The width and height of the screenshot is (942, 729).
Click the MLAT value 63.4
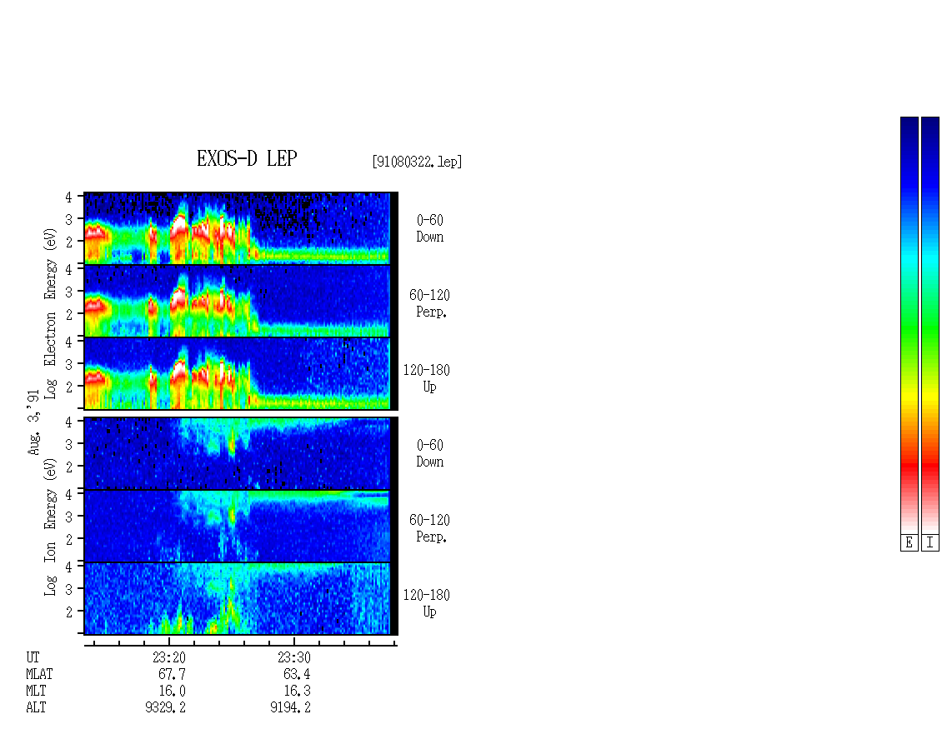(297, 674)
